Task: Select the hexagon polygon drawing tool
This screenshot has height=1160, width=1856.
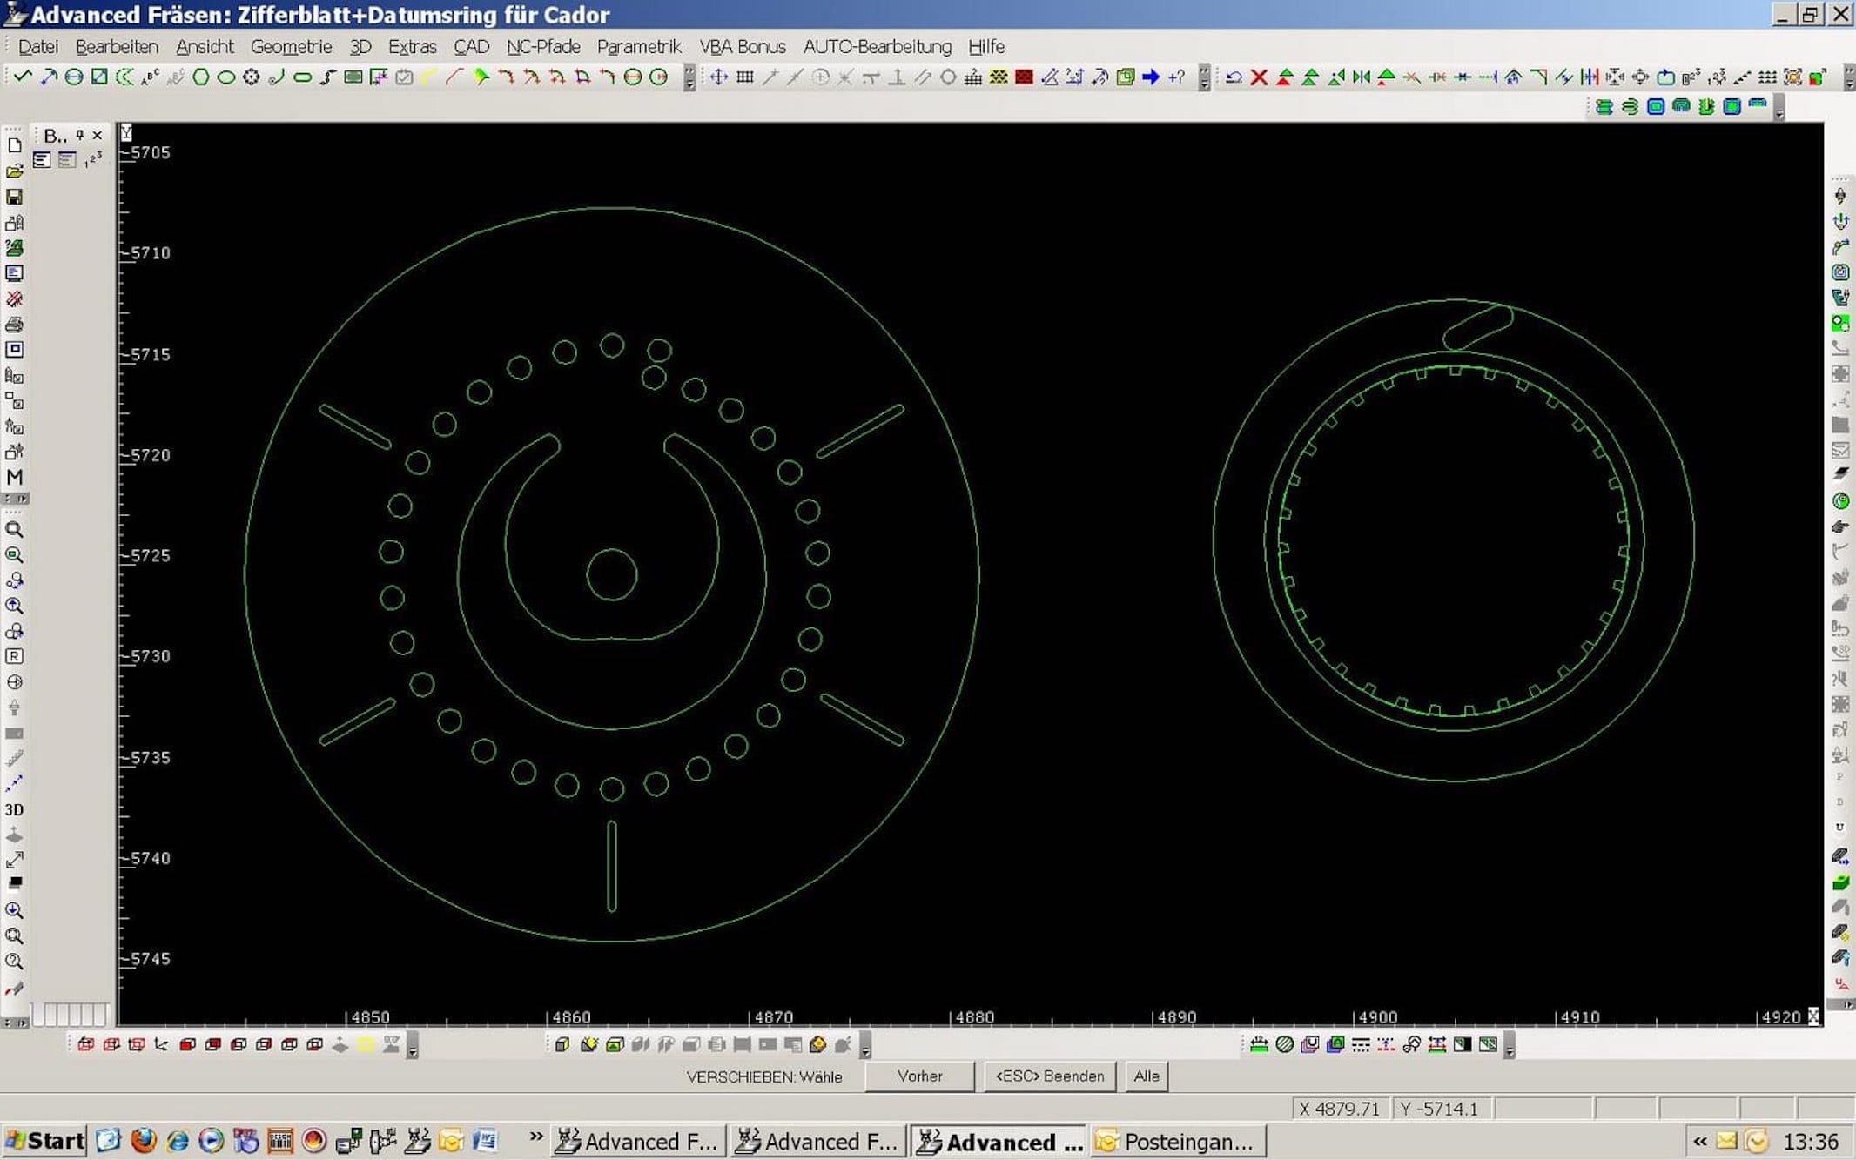Action: pyautogui.click(x=200, y=77)
